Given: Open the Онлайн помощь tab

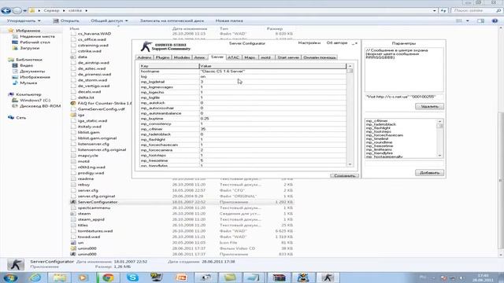Looking at the screenshot, I should [x=320, y=57].
